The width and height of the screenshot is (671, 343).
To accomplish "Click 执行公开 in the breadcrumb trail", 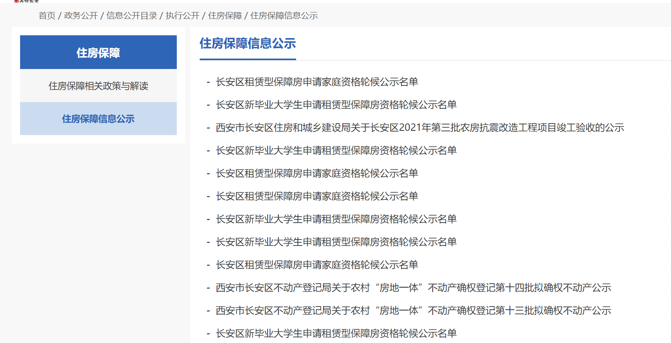I will pyautogui.click(x=182, y=16).
